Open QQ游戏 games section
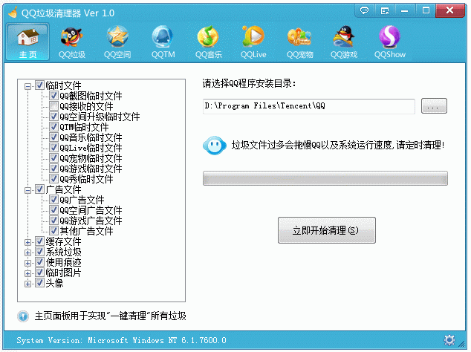Screen dimensions: 471x352 [x=344, y=42]
